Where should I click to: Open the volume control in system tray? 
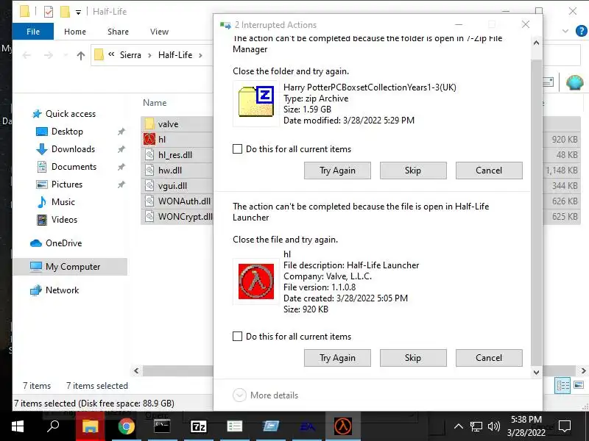tap(493, 426)
